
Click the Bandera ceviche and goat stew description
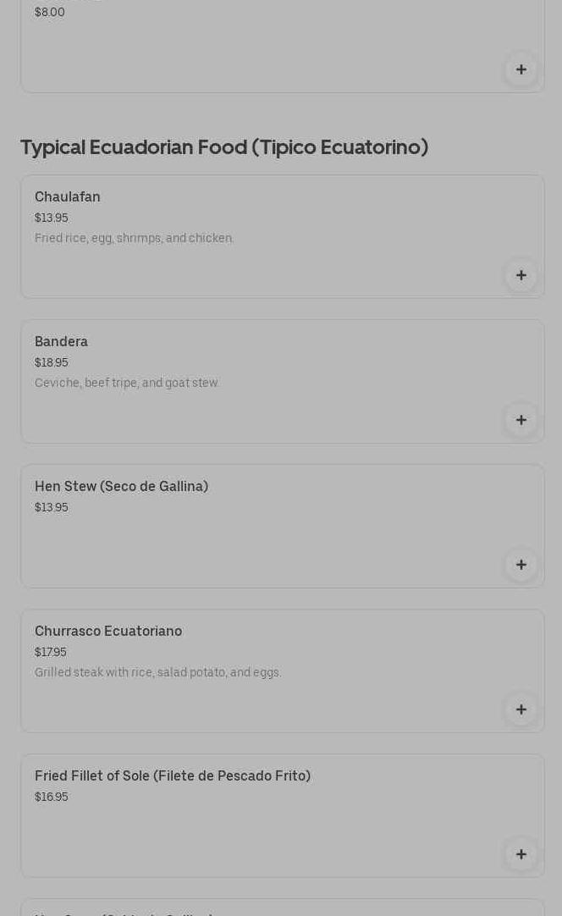tap(126, 384)
